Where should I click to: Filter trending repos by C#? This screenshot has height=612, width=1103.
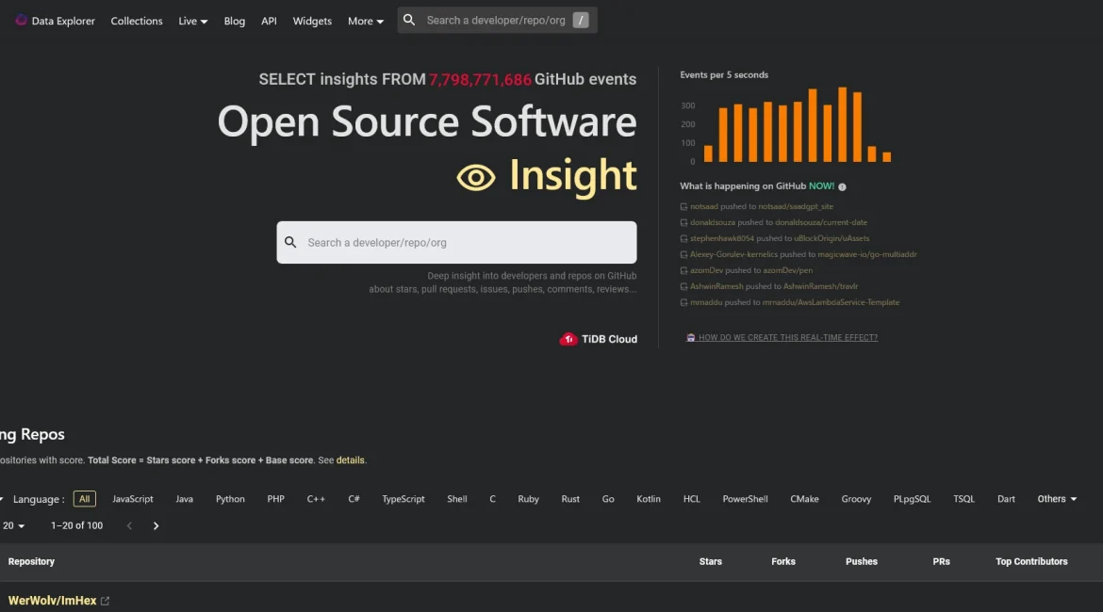point(354,499)
